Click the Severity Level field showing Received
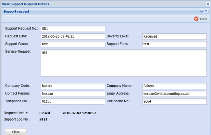 tap(174, 36)
